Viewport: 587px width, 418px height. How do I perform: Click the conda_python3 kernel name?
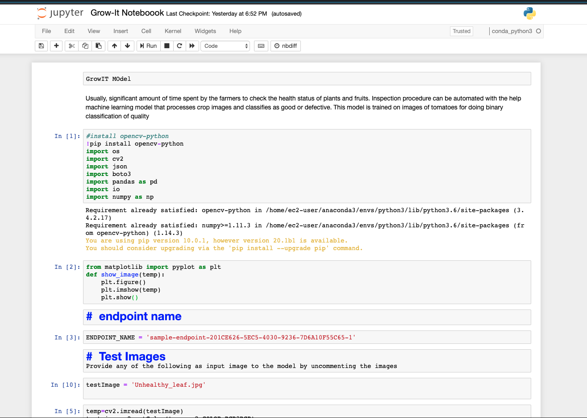(512, 31)
